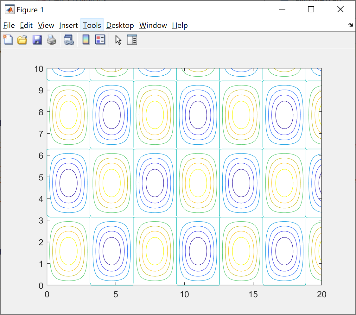
Task: Maximize the Figure 1 window
Action: [x=311, y=9]
